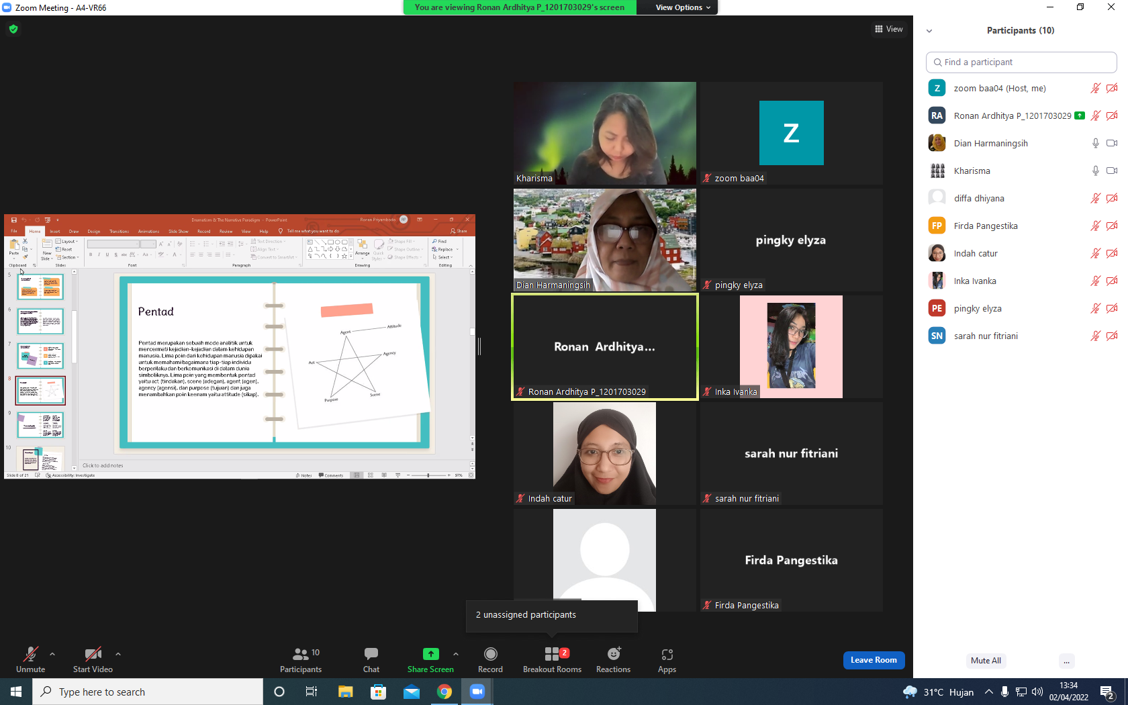Open the notification center icon

[1107, 692]
